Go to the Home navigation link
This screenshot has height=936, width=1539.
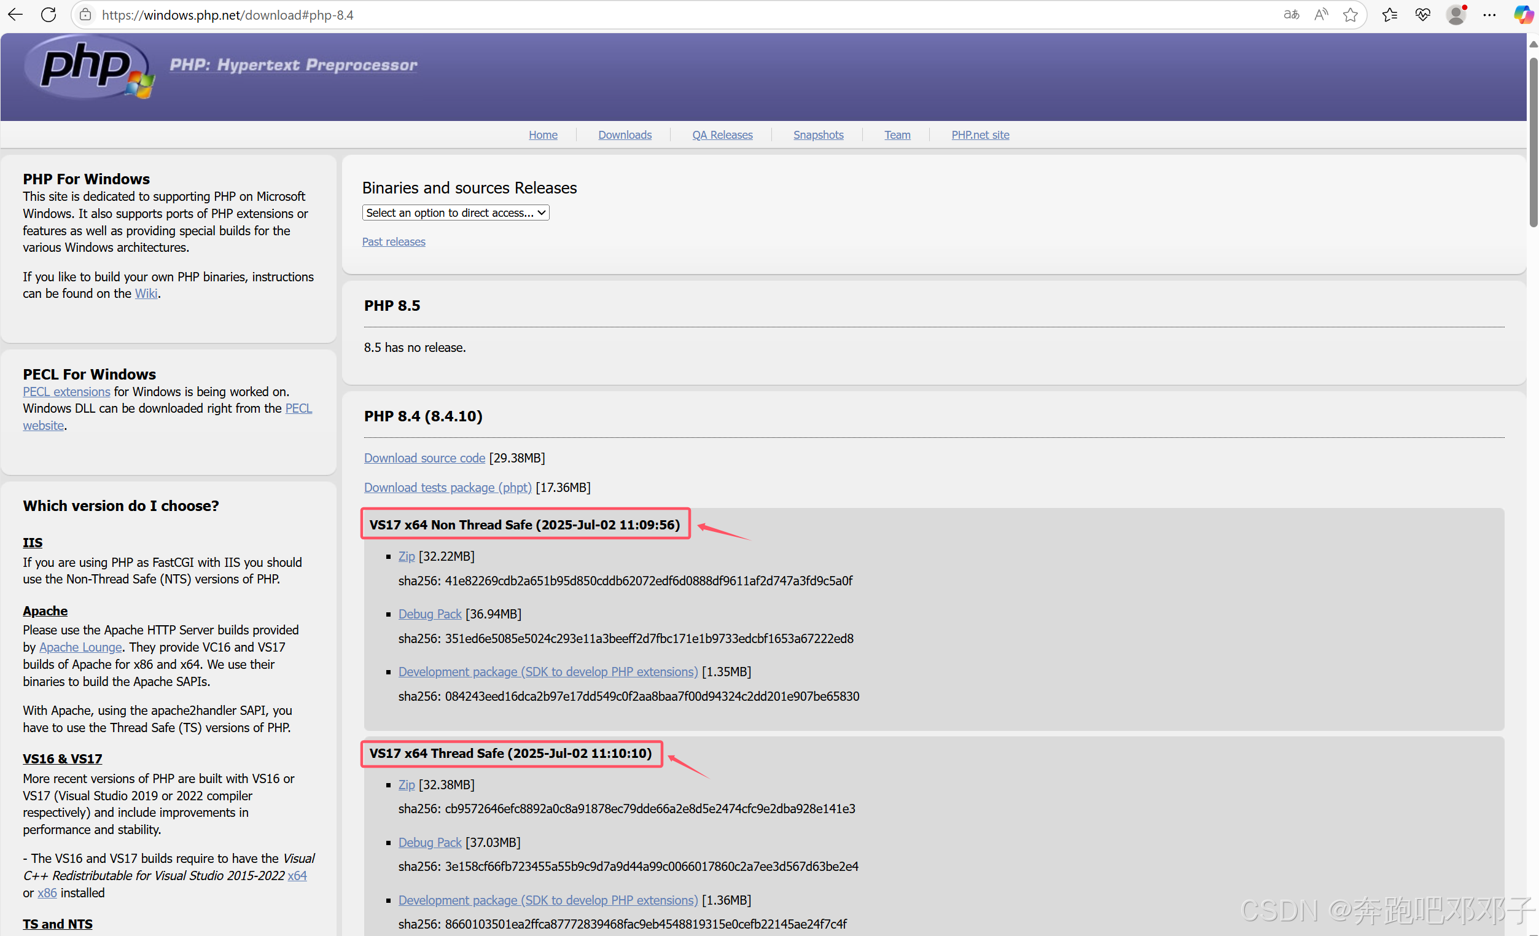click(x=543, y=135)
